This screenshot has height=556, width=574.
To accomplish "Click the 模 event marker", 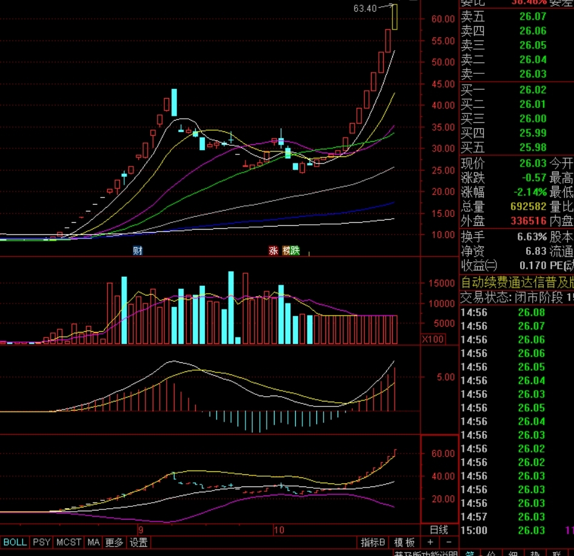I will coord(286,251).
